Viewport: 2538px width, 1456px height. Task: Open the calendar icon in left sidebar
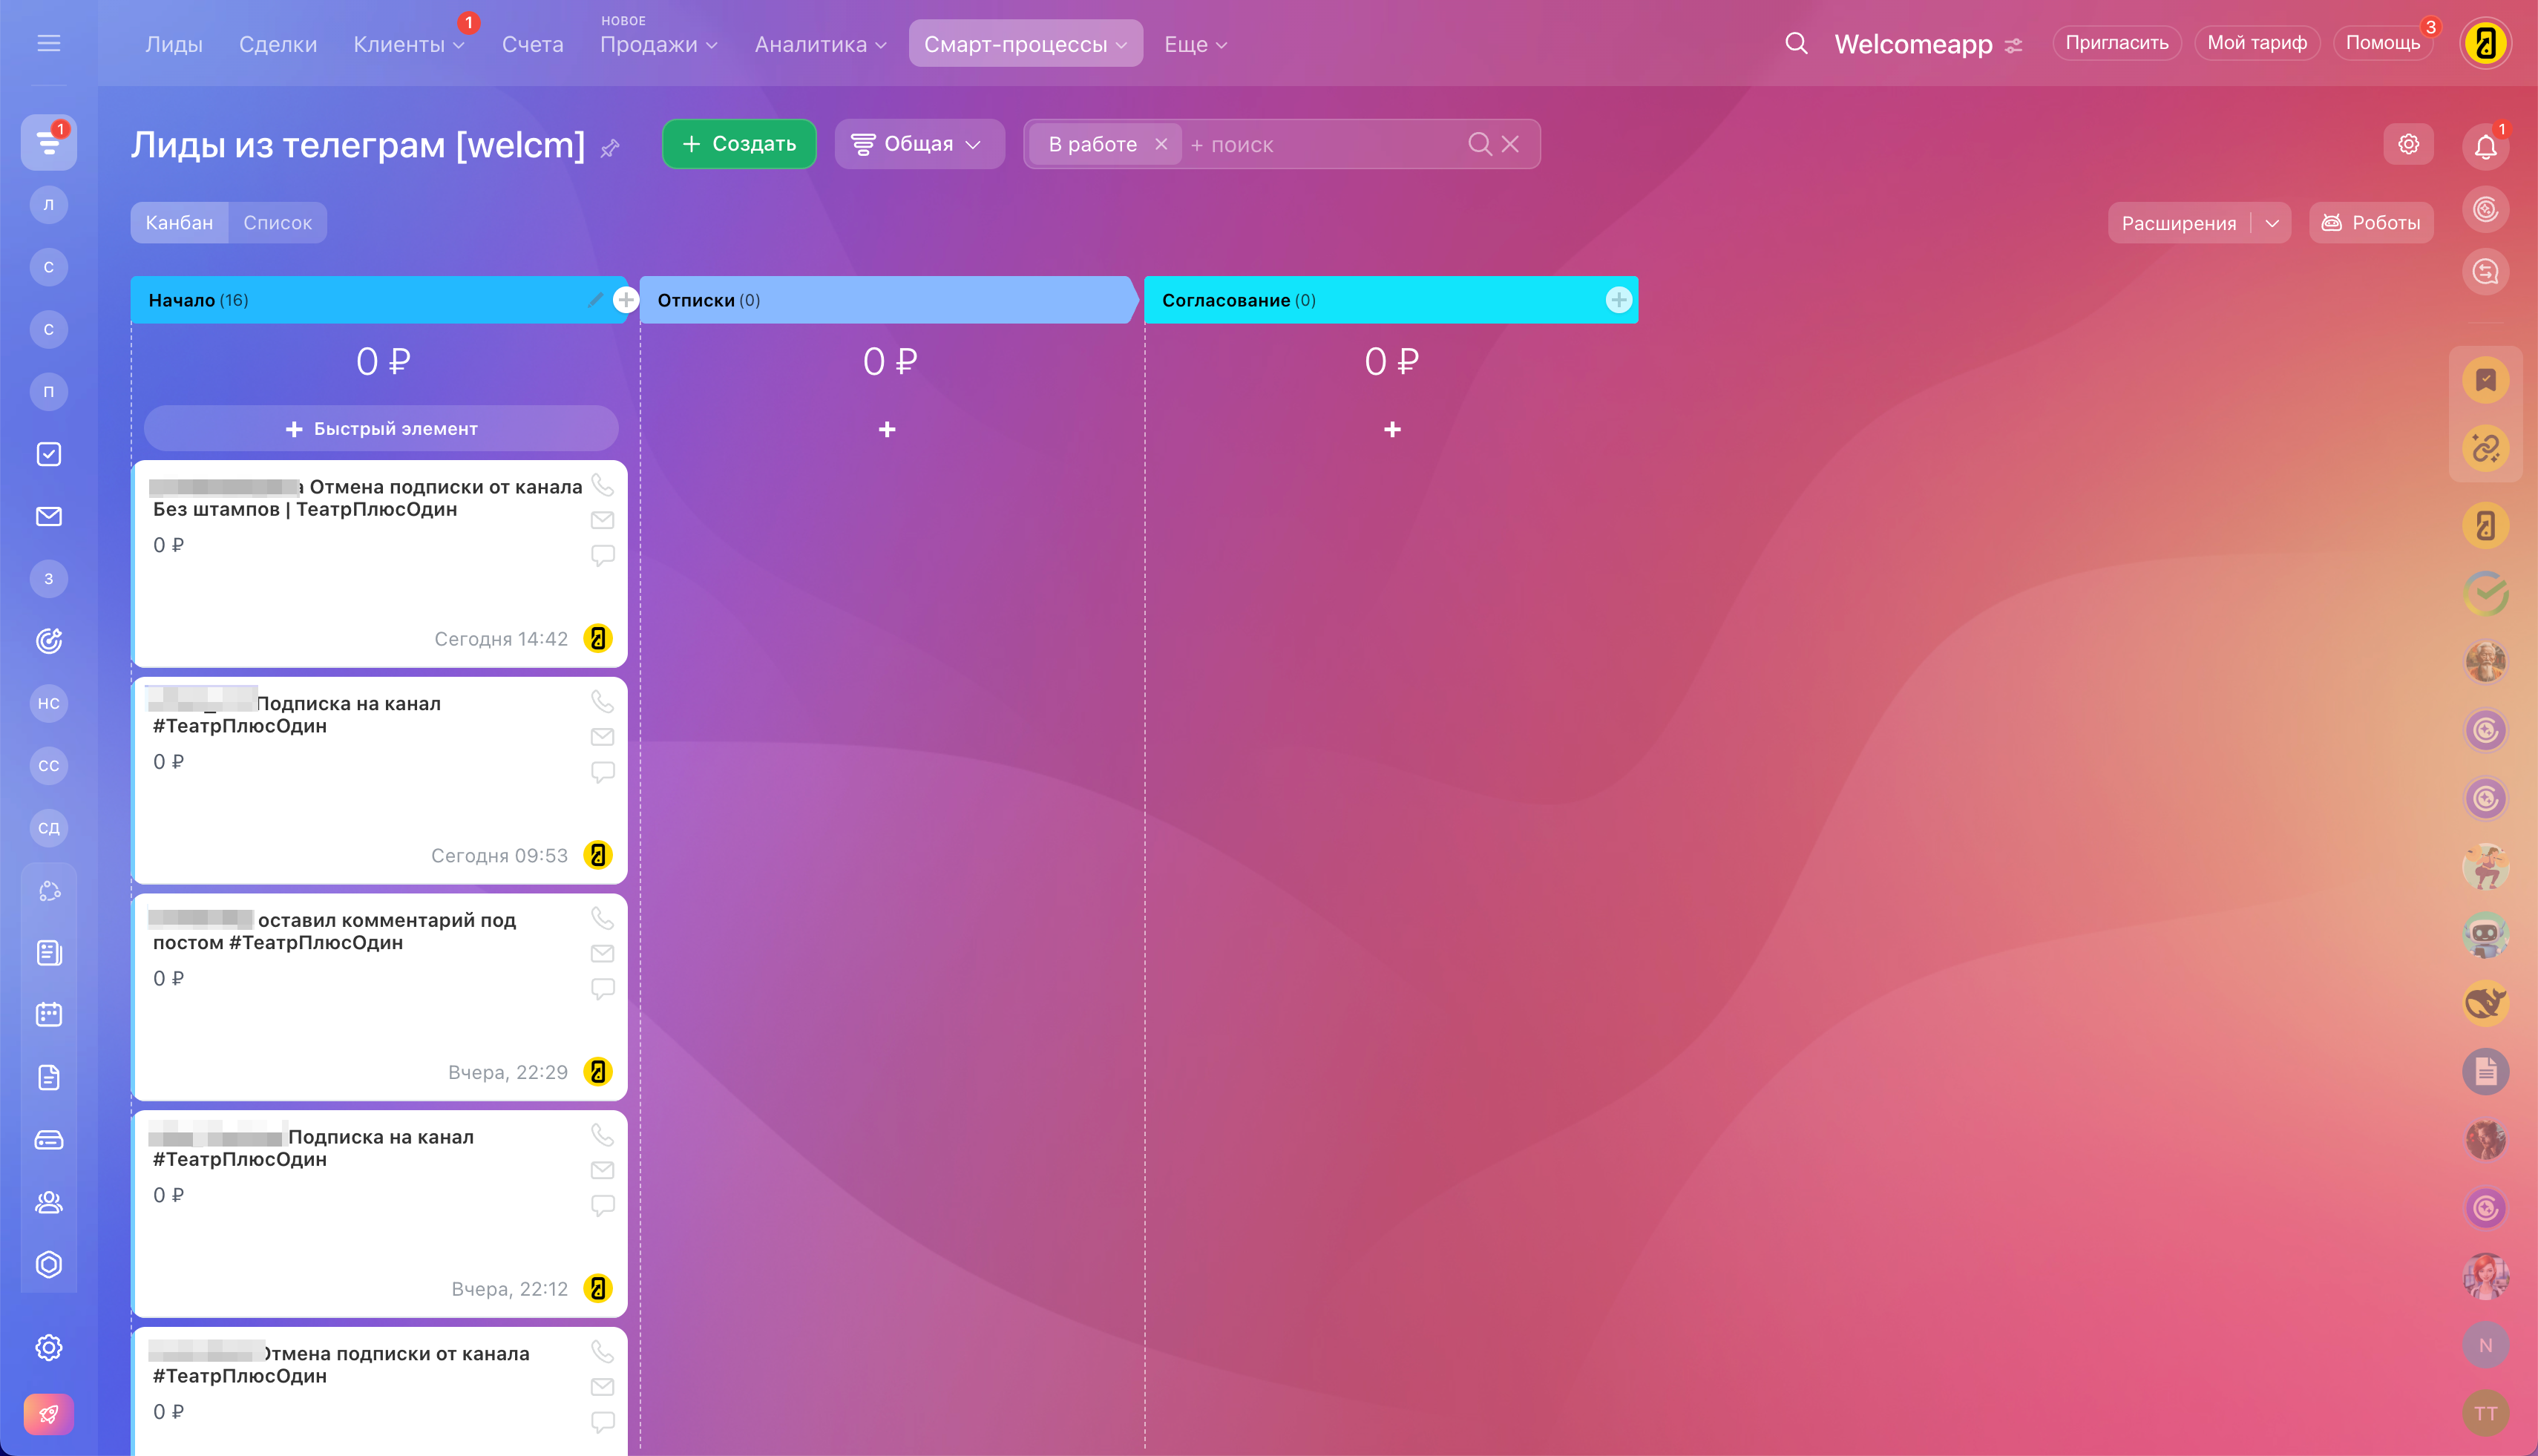(x=48, y=1015)
